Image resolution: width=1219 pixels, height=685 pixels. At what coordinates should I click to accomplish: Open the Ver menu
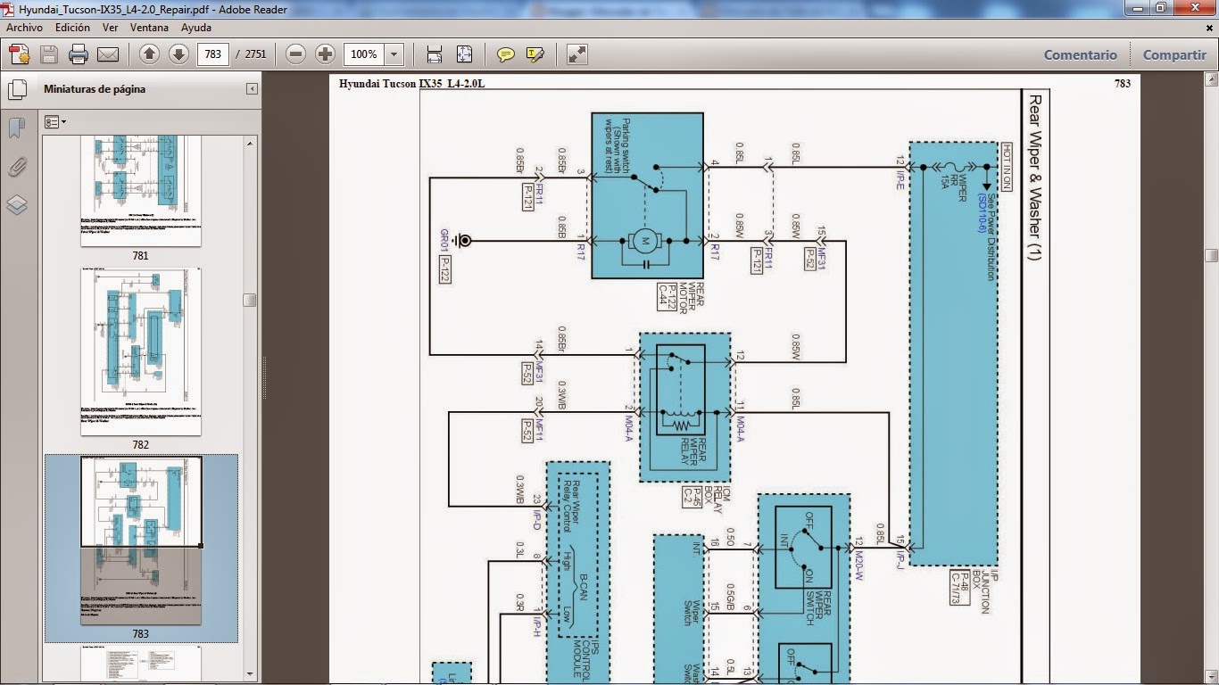(x=111, y=28)
